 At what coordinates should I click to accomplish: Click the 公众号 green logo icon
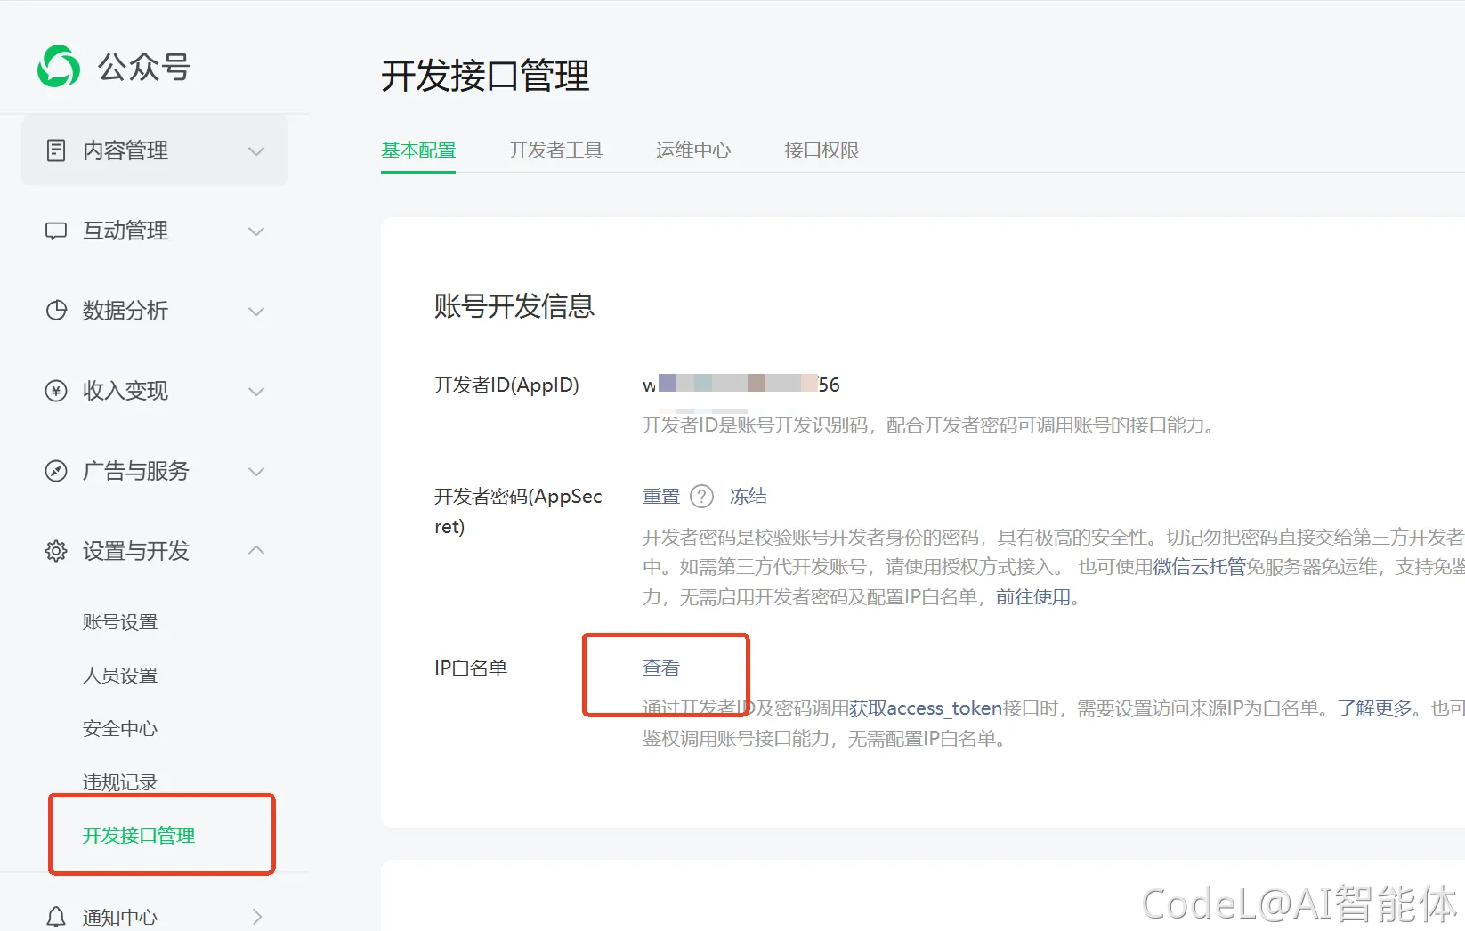59,67
